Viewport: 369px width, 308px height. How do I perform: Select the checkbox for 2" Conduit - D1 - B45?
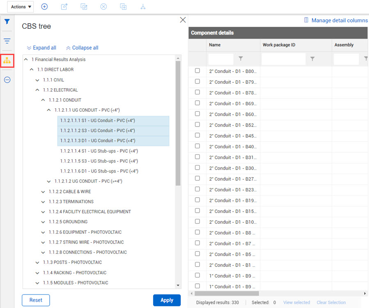[x=197, y=135]
